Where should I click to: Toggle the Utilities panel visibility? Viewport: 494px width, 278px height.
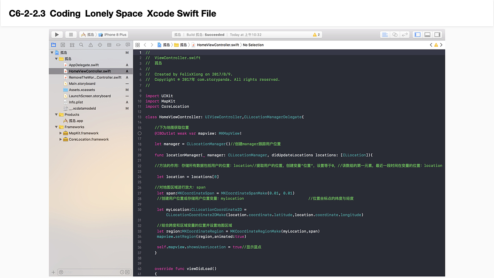pos(437,34)
